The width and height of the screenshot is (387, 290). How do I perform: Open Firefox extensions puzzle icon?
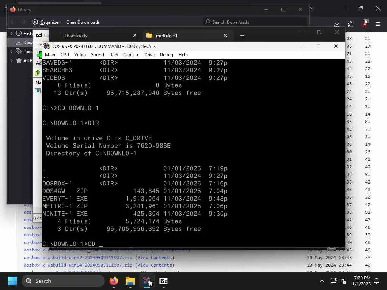[x=351, y=24]
